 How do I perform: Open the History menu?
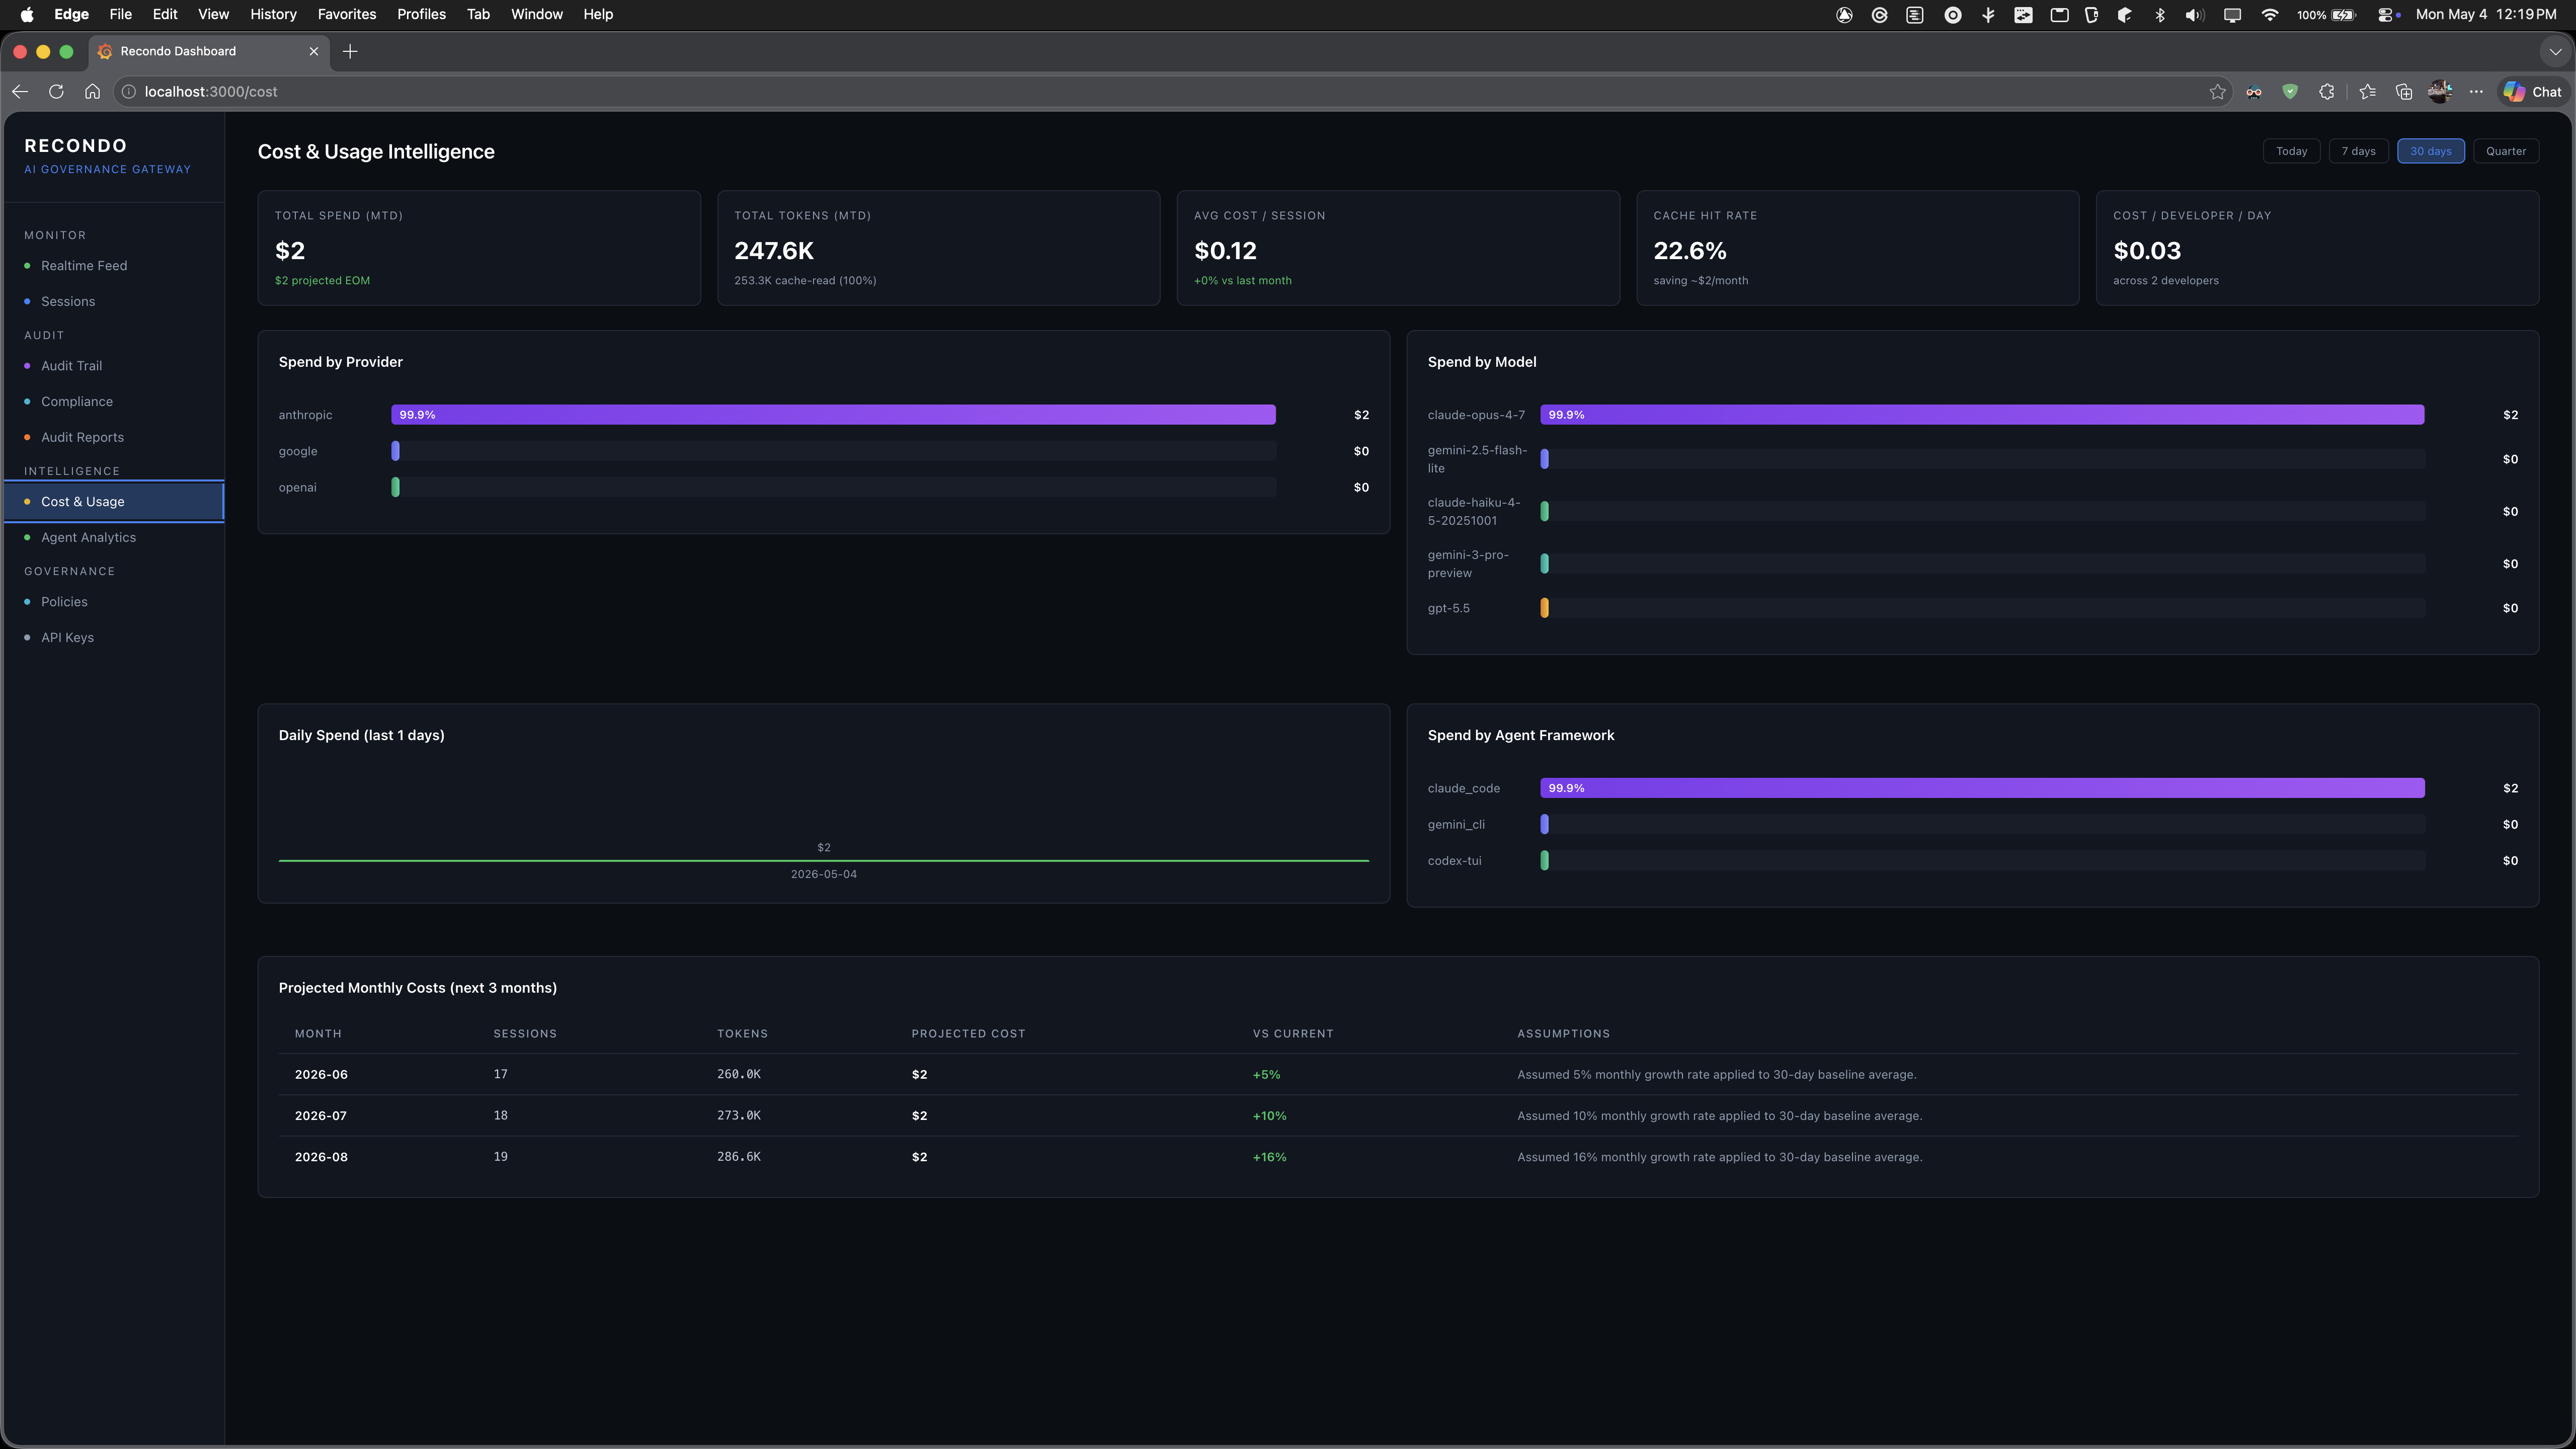[x=273, y=14]
